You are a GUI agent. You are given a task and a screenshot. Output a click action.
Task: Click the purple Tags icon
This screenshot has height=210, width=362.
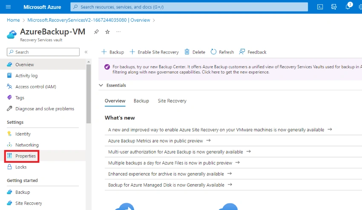(9, 97)
